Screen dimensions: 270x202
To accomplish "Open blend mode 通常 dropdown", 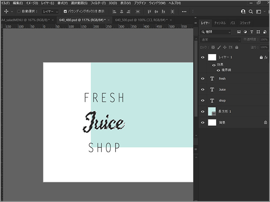I will (x=220, y=40).
